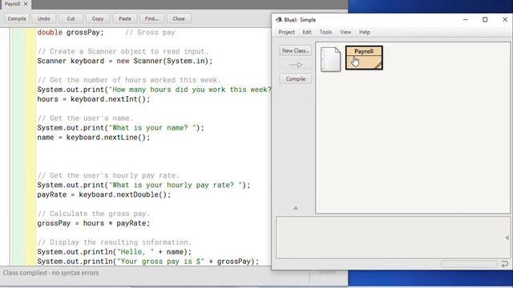
Task: Select the inheritance arrow tool in BlueJ
Action: coord(296,65)
